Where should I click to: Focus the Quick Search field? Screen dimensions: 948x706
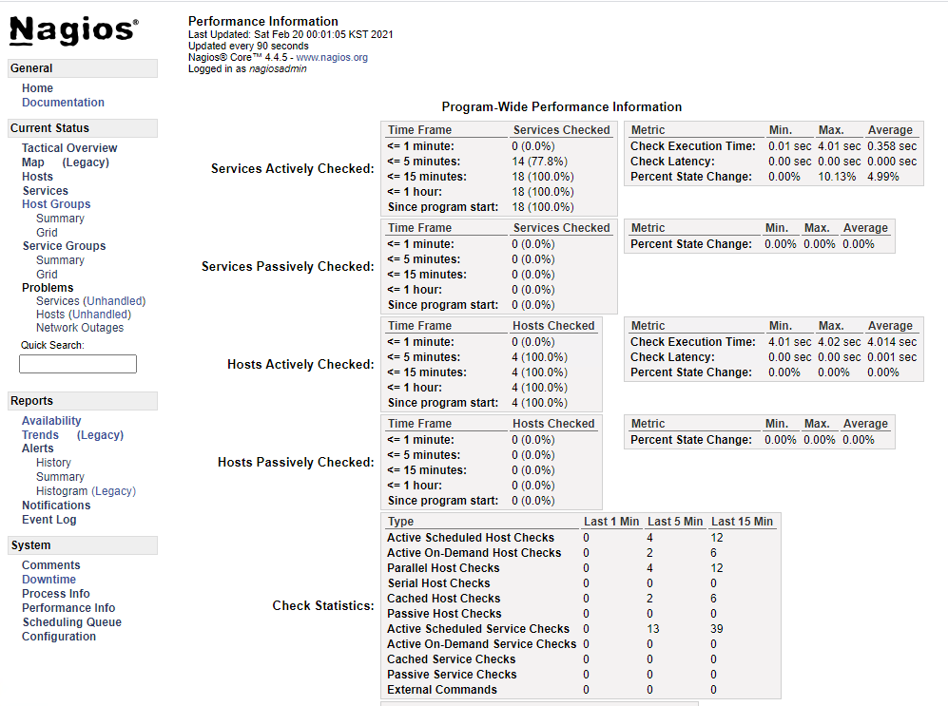coord(78,364)
